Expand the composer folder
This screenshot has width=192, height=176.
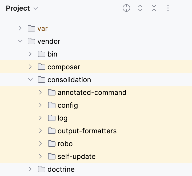tap(30, 67)
